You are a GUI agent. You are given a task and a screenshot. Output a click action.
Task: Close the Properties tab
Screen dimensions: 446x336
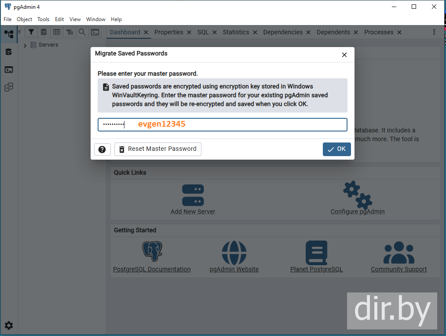189,33
